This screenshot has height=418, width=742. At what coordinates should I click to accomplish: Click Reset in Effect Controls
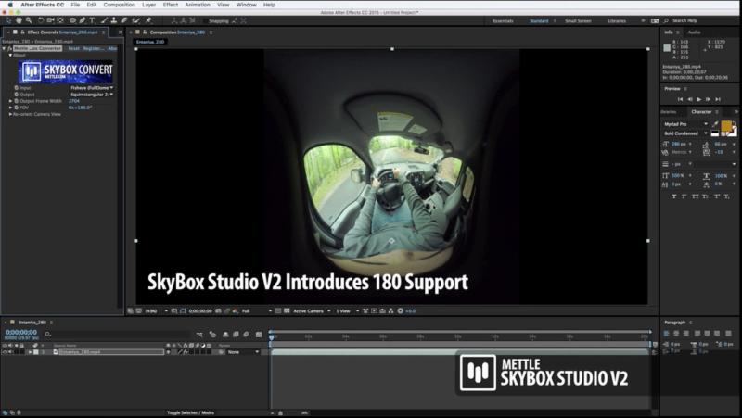click(73, 48)
